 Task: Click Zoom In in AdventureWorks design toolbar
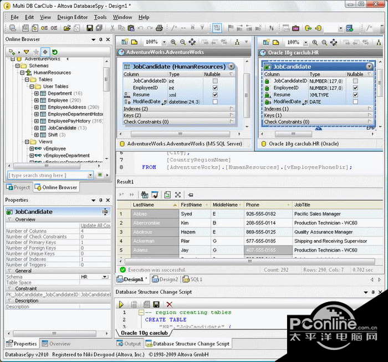point(173,42)
